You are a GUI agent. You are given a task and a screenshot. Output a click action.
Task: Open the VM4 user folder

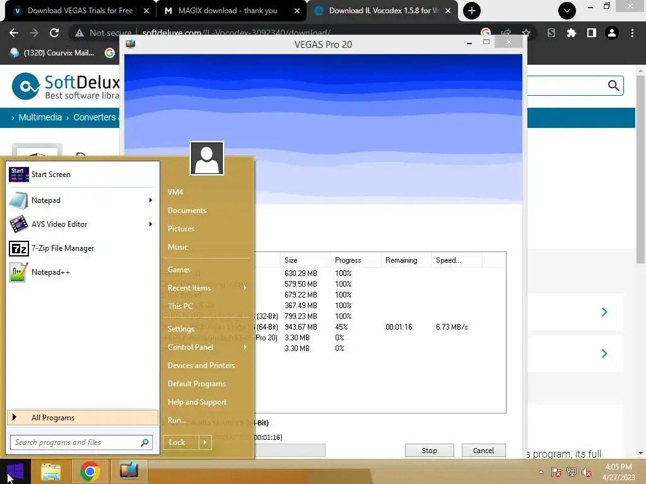[175, 192]
